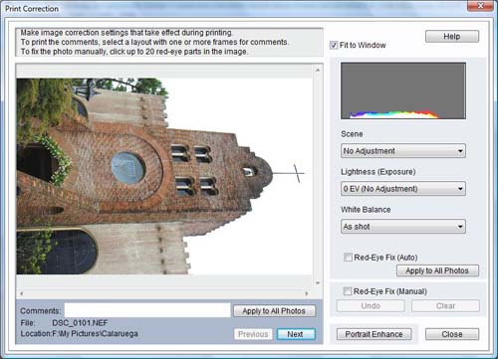Click the preview's vertical scrollbar down arrow
The image size is (498, 359).
coord(318,282)
